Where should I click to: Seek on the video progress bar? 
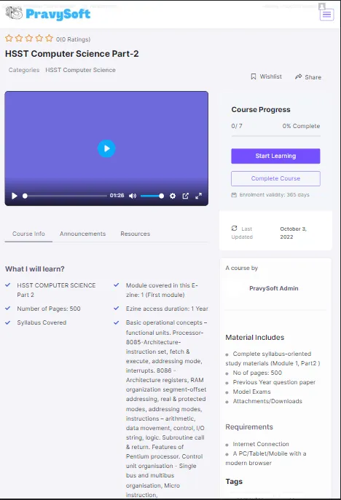tap(65, 196)
